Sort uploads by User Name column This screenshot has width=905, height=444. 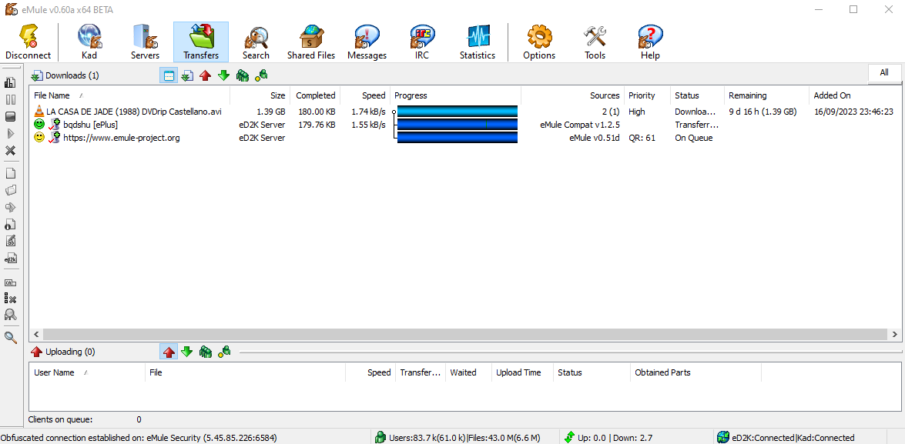tap(87, 372)
